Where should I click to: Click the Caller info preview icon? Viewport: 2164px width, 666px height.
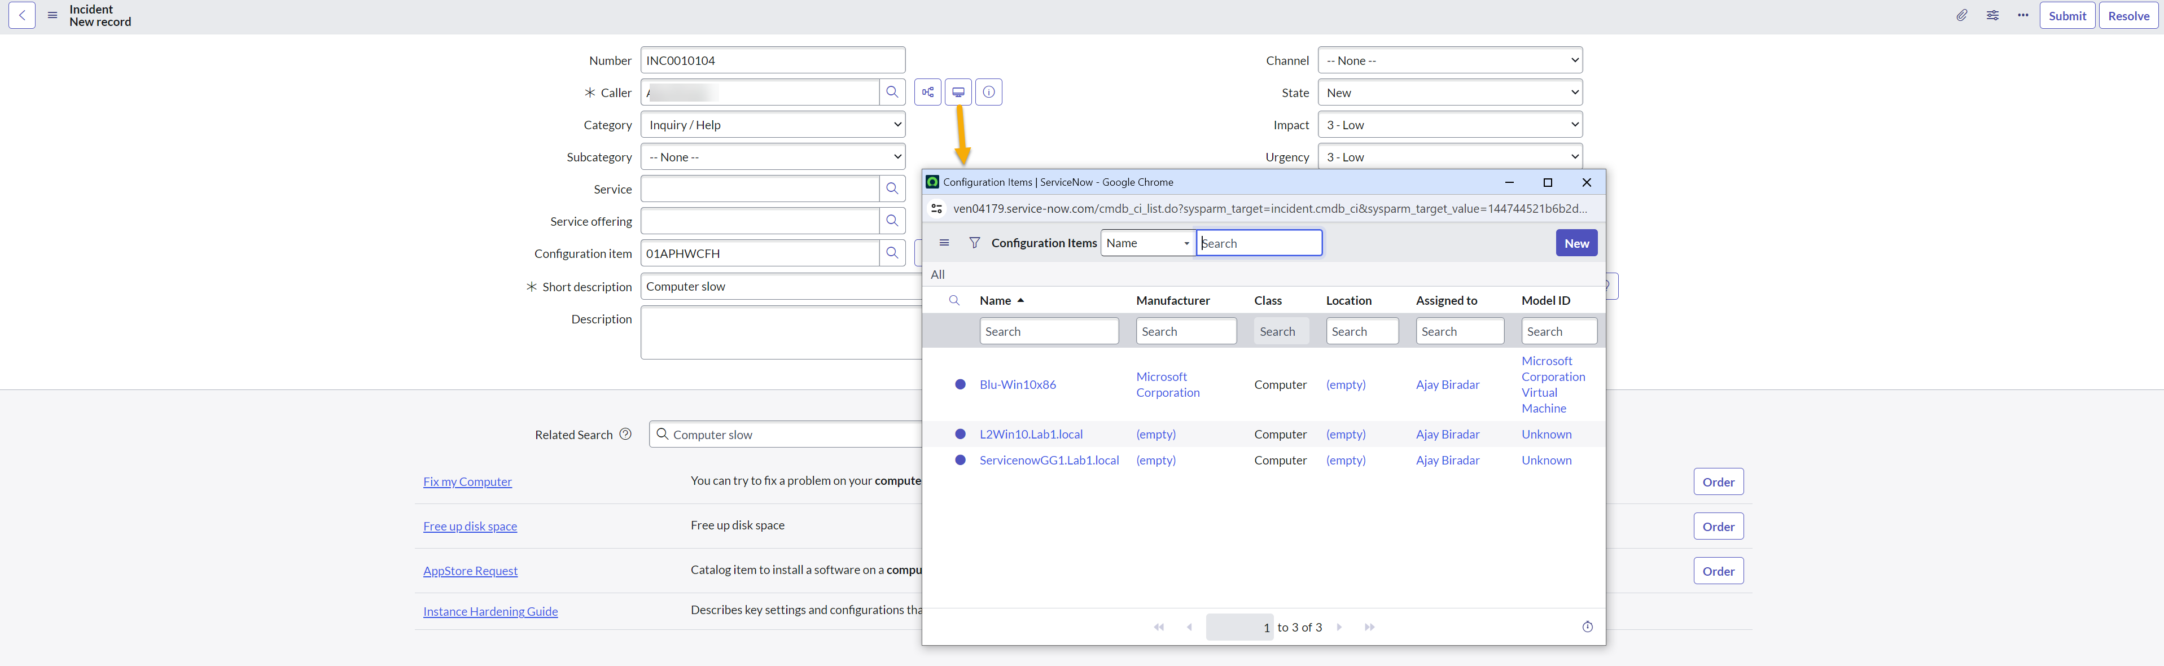[989, 93]
